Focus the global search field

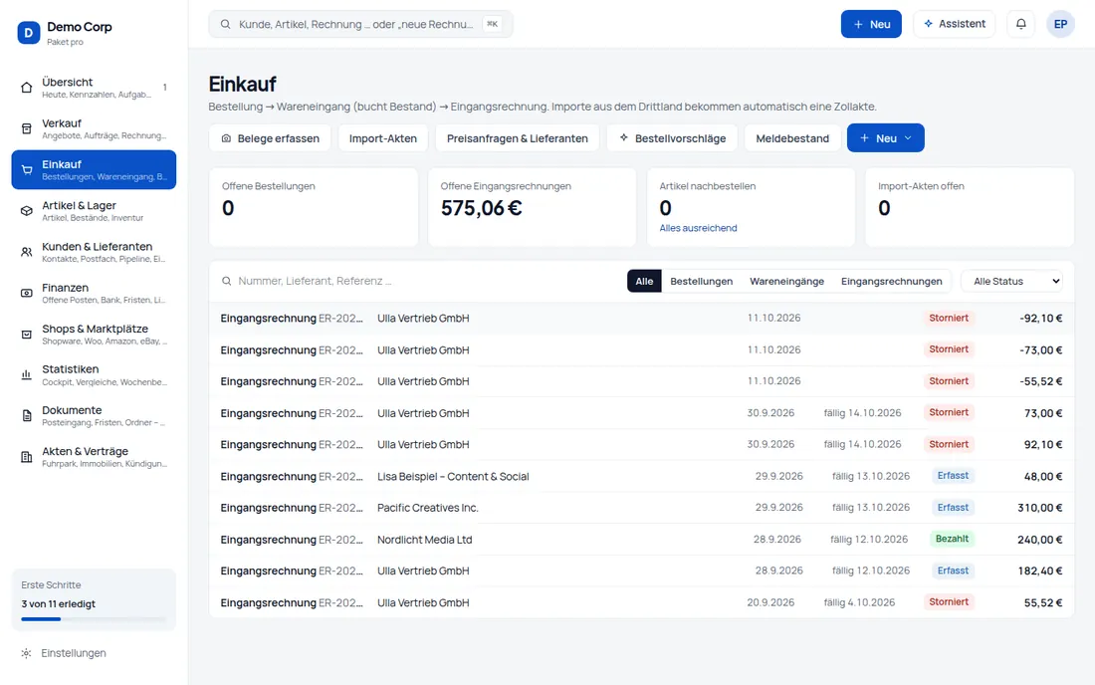360,25
